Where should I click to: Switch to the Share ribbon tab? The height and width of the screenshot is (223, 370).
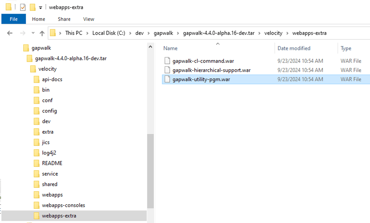tap(64, 19)
